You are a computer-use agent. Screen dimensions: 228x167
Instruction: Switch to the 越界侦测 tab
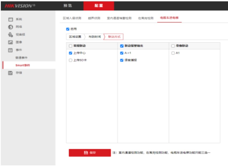(94, 18)
